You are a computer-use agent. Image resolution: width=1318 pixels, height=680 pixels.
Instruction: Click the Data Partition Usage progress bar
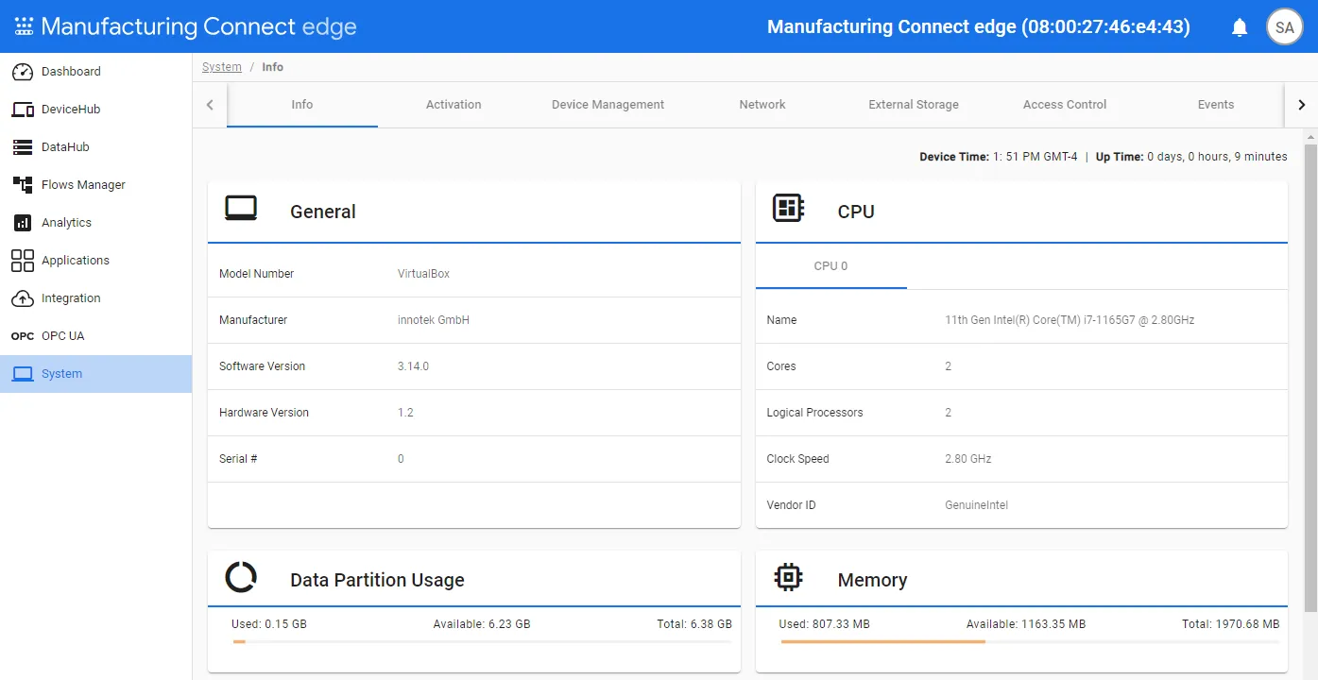[482, 642]
